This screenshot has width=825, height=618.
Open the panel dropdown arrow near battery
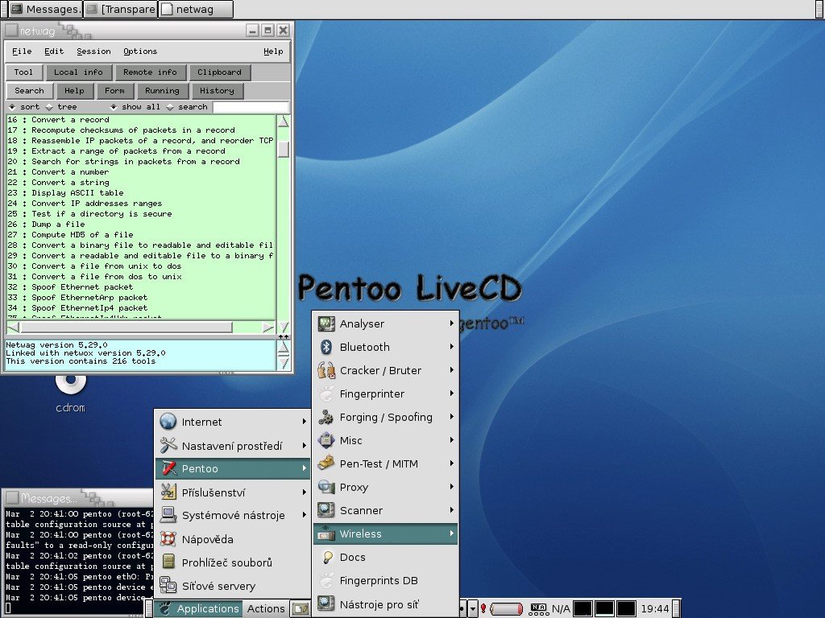point(473,609)
